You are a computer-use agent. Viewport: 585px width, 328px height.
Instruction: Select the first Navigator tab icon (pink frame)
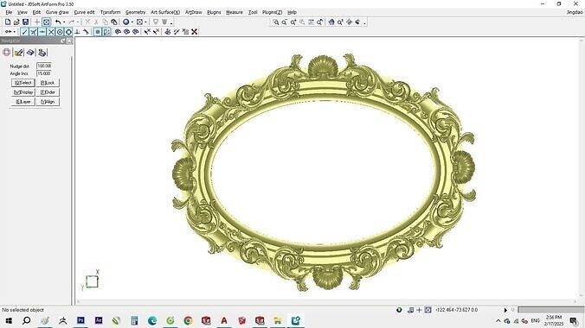coord(7,53)
